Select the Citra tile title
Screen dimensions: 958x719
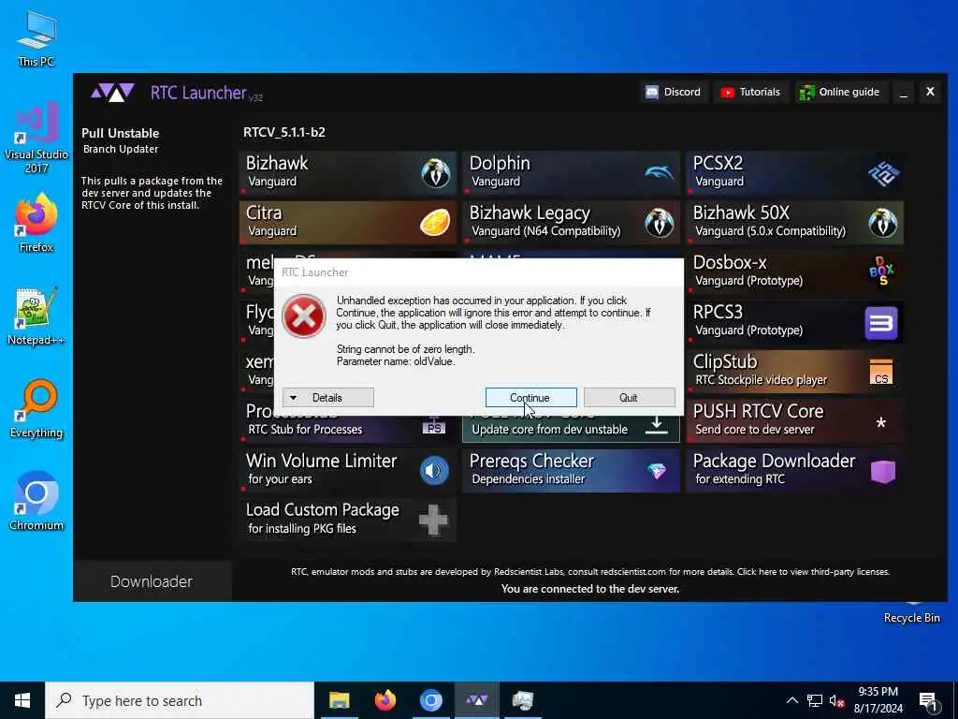tap(264, 213)
